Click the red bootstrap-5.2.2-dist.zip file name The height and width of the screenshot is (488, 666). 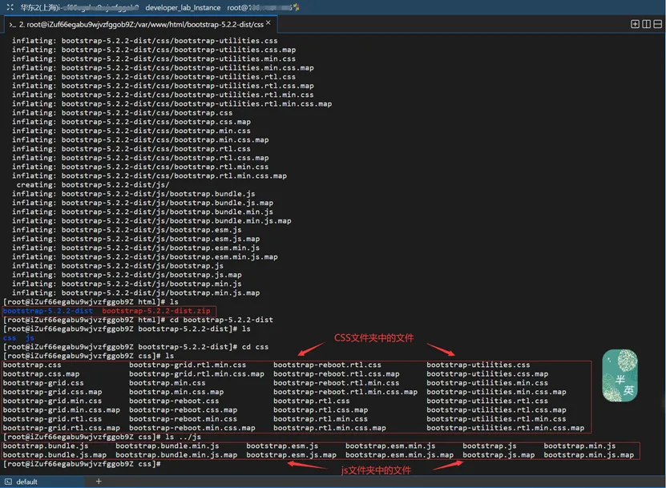click(156, 311)
